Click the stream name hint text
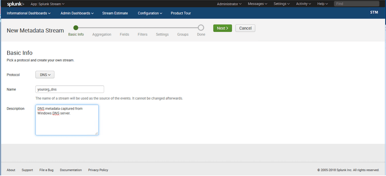The width and height of the screenshot is (386, 176). [x=109, y=99]
